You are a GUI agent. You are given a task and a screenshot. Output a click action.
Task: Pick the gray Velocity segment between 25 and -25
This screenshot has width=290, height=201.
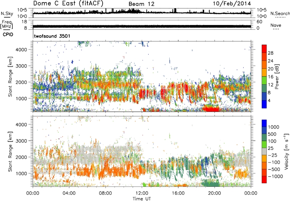(x=264, y=151)
